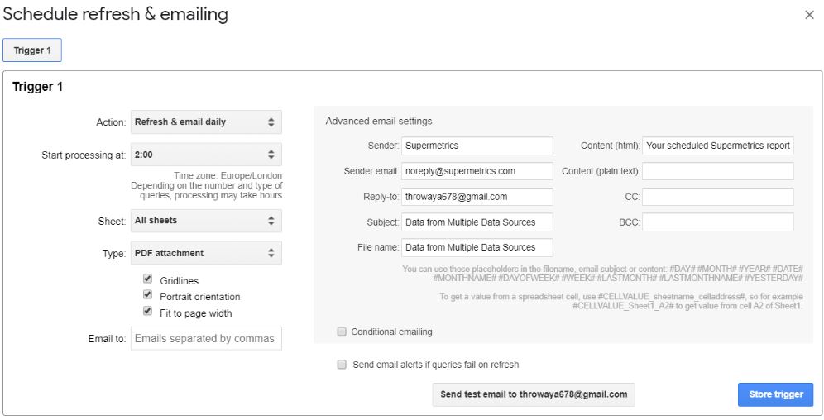Click the placeholders hint text listing #DAY# #MONTH#
Screen dimensions: 824x420
coord(603,273)
